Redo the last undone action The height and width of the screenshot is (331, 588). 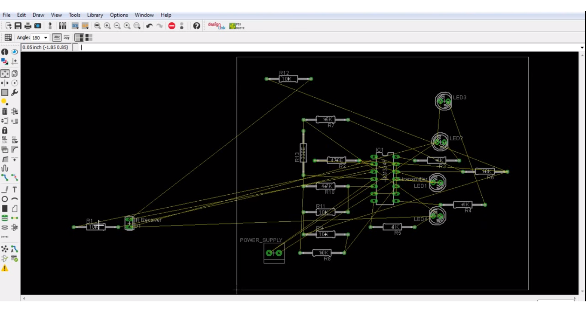point(159,26)
